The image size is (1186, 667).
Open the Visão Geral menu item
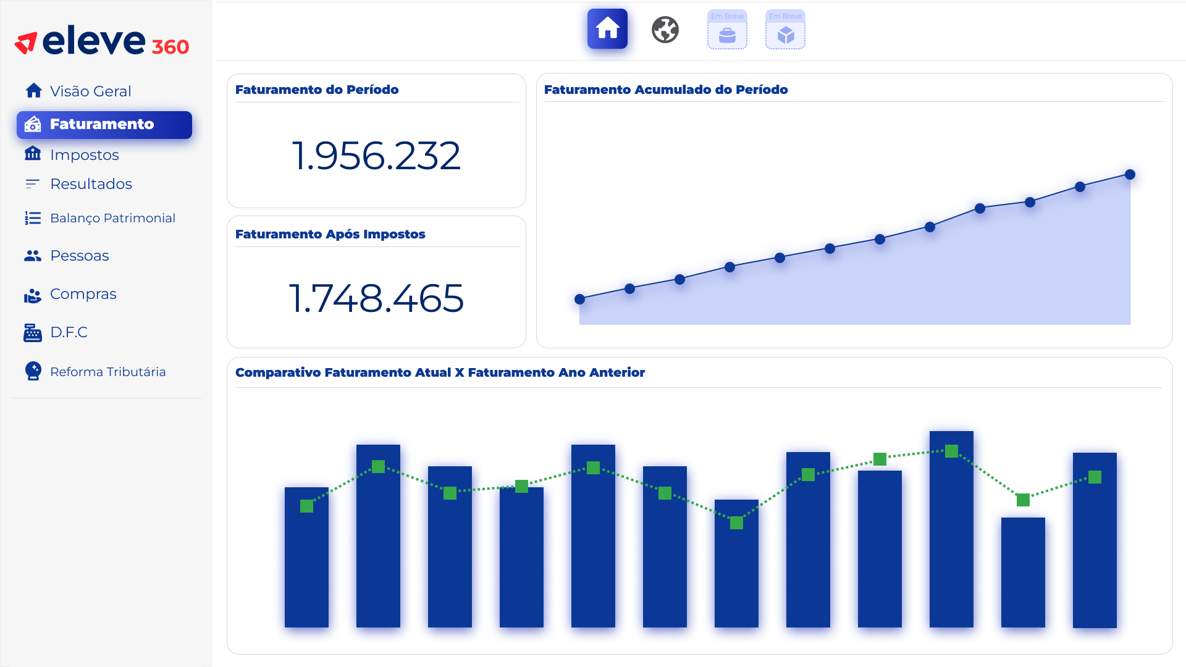(90, 91)
